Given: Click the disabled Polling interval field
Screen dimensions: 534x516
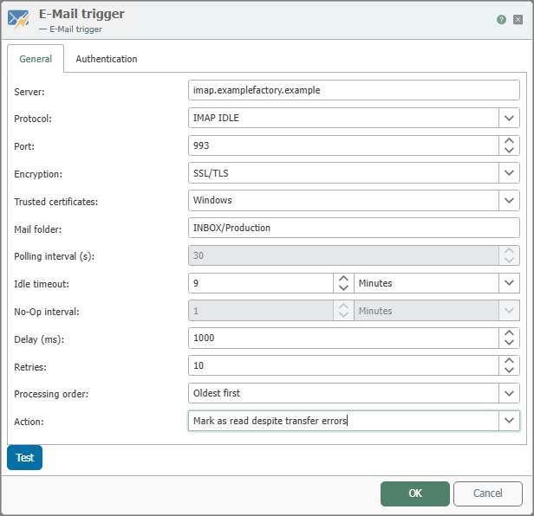Looking at the screenshot, I should (x=343, y=255).
